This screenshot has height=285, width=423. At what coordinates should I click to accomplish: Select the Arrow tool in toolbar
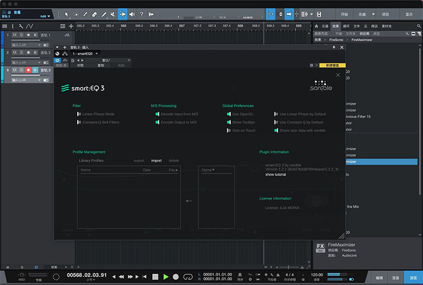[x=67, y=14]
